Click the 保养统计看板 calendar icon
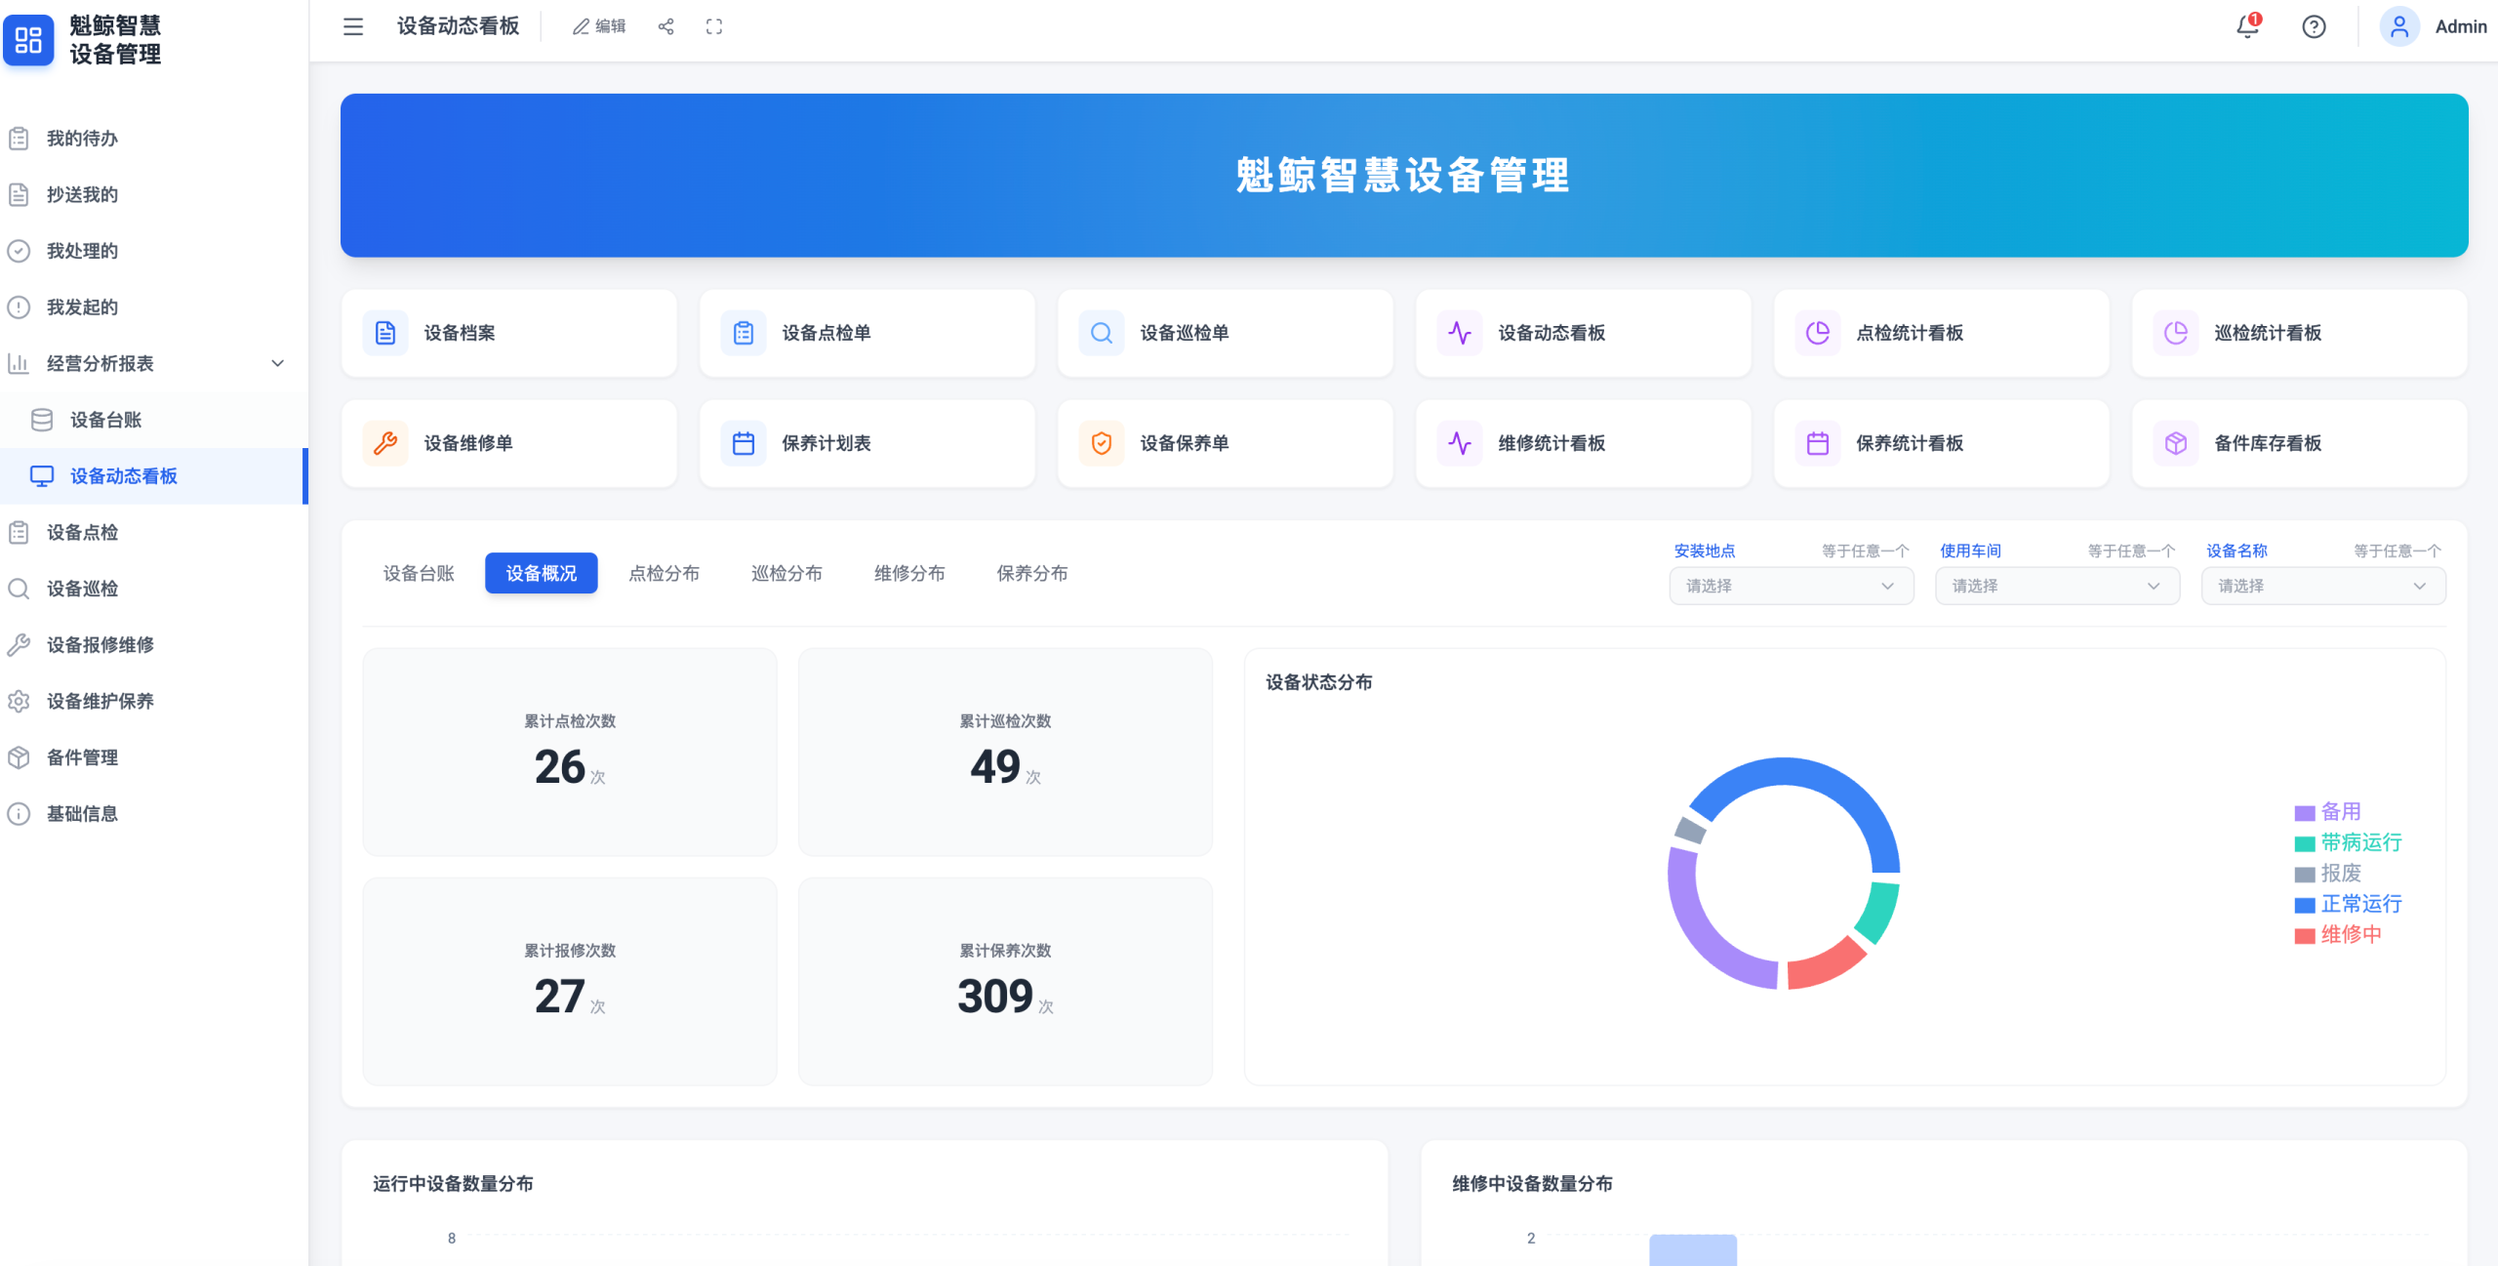Viewport: 2498px width, 1266px height. (1818, 443)
